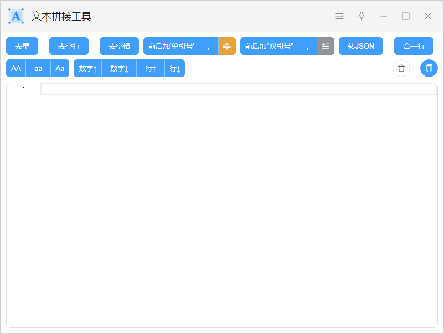Close the 文本拼接工具 window

tap(428, 16)
